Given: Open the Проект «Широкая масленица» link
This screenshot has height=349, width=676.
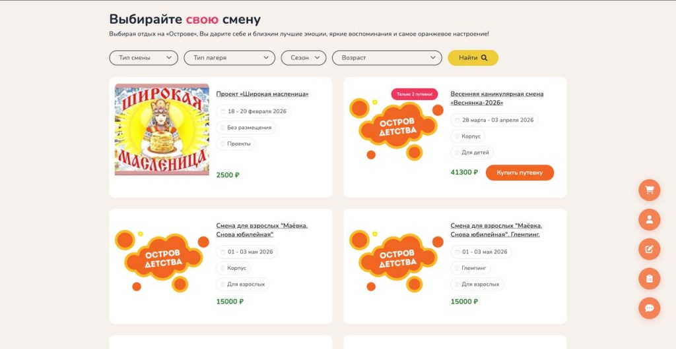Looking at the screenshot, I should [x=262, y=94].
